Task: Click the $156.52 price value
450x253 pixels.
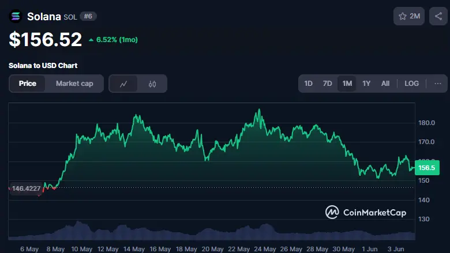Action: point(46,39)
